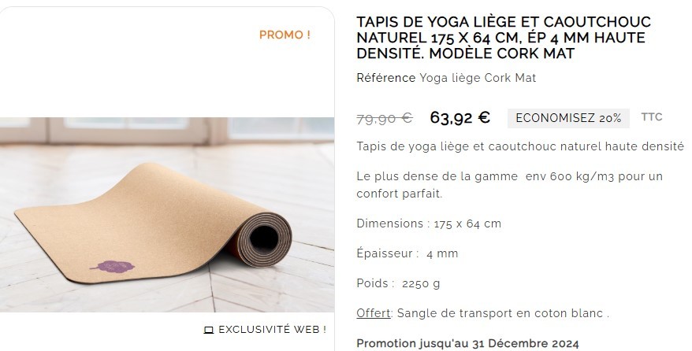This screenshot has width=692, height=351.
Task: Click the product title Tapis de yoga liège
Action: 504,38
